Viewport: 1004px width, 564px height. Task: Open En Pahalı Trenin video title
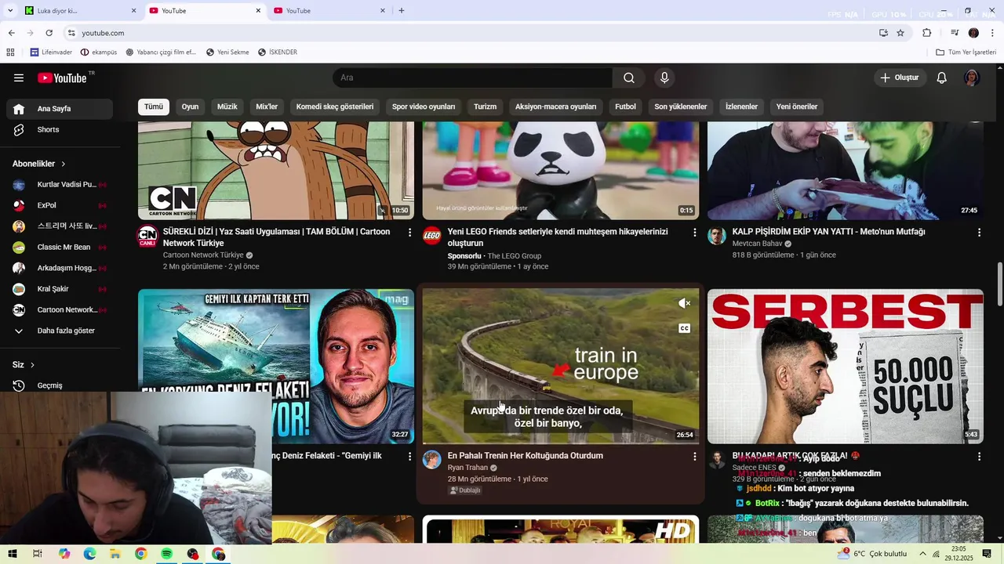click(x=525, y=456)
